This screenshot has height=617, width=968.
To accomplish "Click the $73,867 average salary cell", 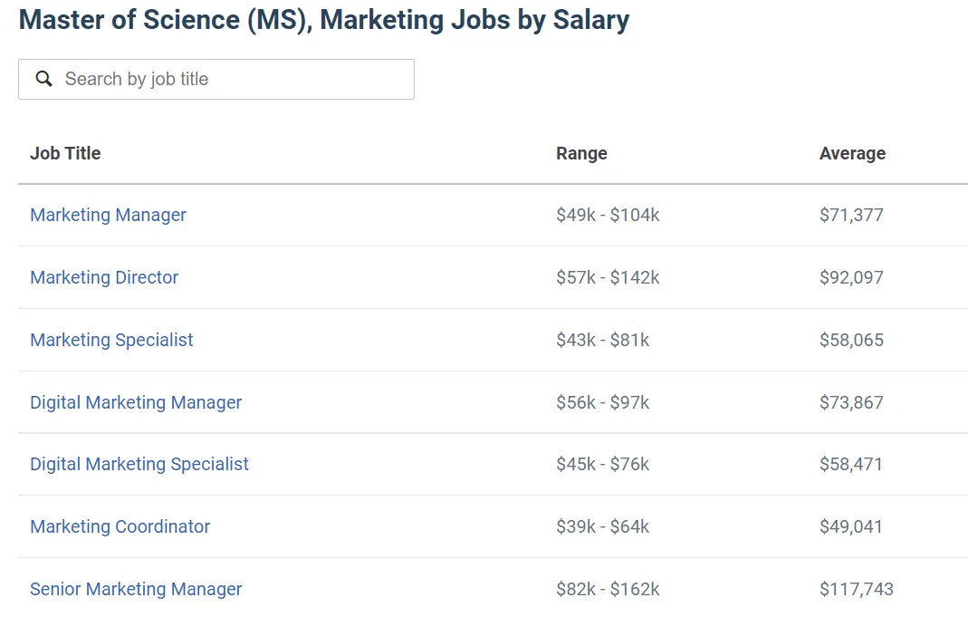I will (x=851, y=402).
